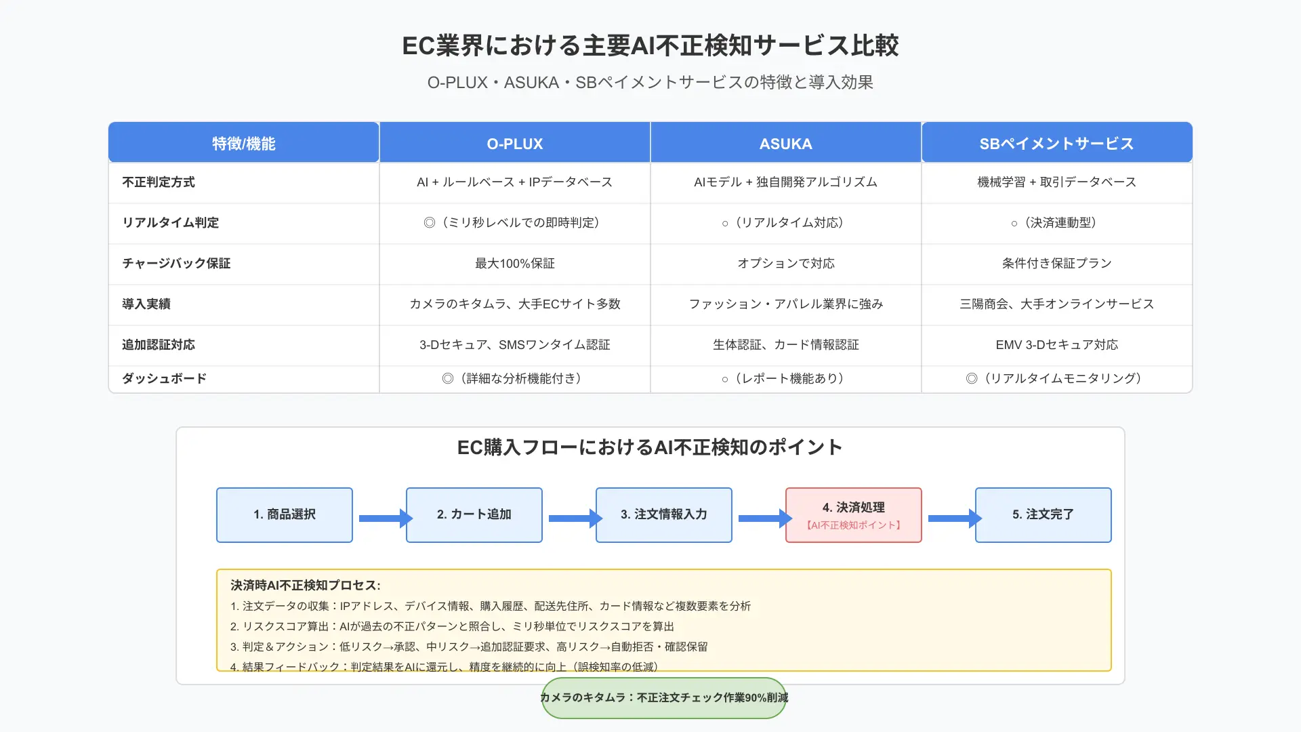The height and width of the screenshot is (732, 1301).
Task: Click cell AI + ルールベース + IPデータベース
Action: (x=515, y=182)
